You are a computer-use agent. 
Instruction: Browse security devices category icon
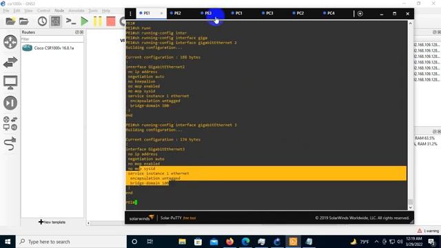(10, 103)
